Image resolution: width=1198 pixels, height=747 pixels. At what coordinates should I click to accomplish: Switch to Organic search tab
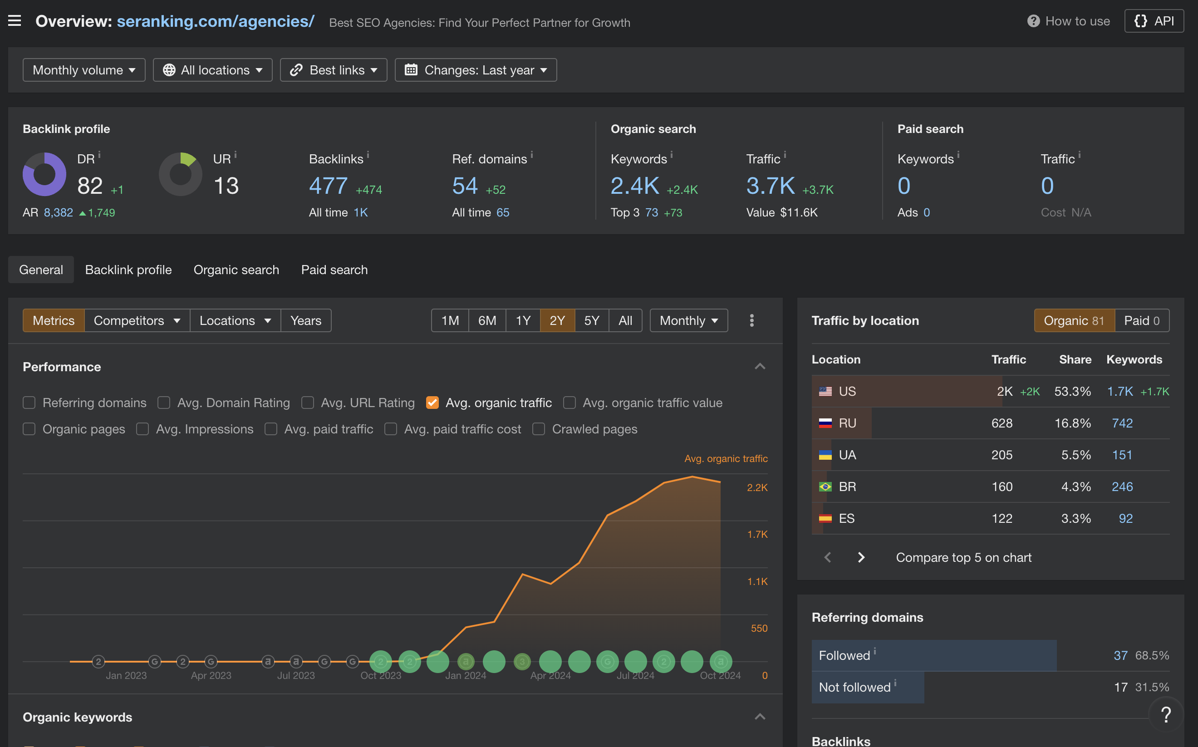click(236, 270)
